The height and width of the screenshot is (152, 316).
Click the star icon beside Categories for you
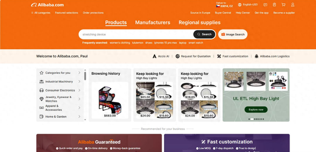(x=42, y=73)
